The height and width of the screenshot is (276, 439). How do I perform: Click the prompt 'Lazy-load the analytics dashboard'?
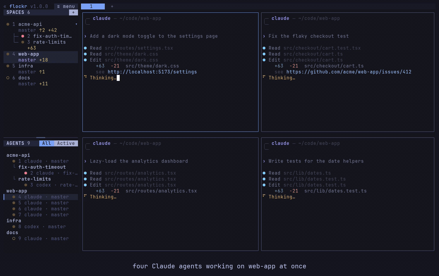139,161
